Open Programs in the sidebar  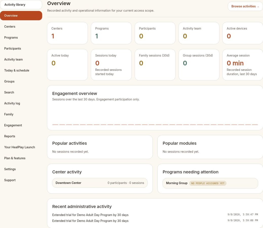21,37
